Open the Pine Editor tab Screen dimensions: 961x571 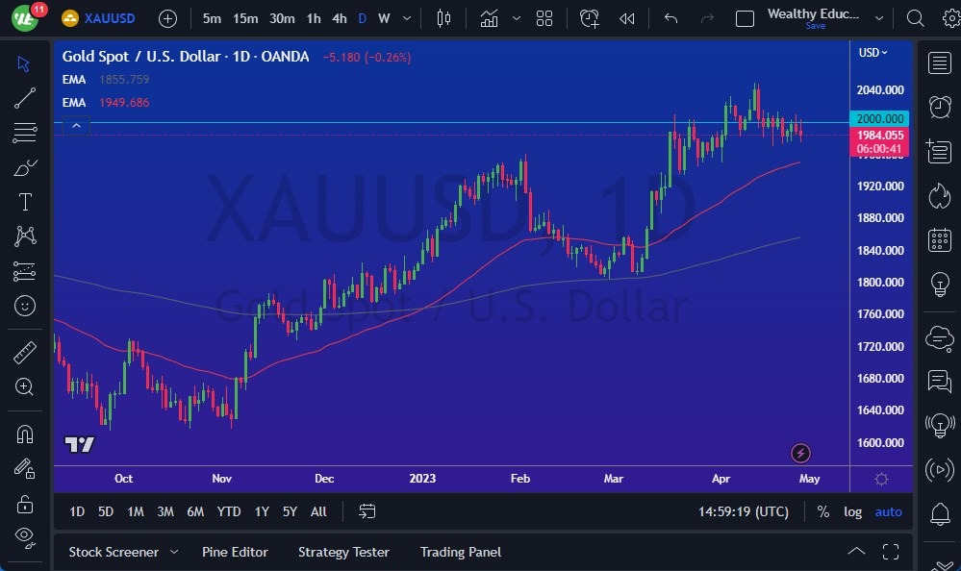coord(235,552)
